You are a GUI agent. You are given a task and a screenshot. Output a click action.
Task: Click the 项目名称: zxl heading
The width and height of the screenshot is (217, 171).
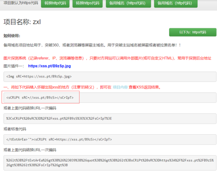(x=22, y=22)
